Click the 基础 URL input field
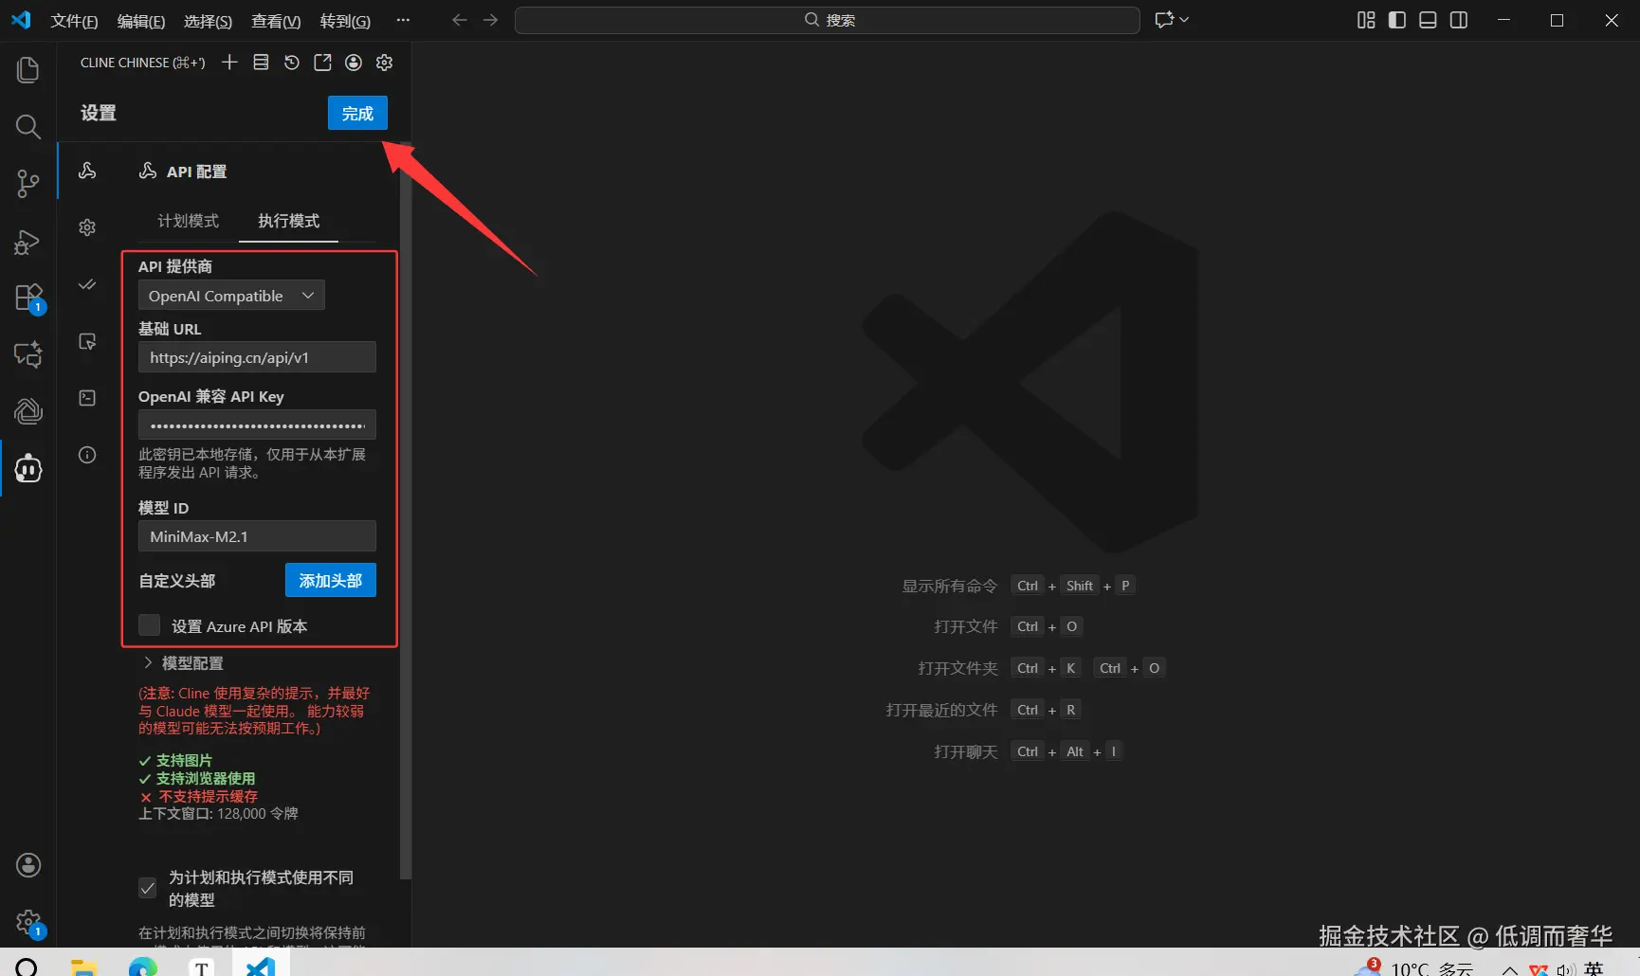This screenshot has height=976, width=1640. [x=257, y=357]
